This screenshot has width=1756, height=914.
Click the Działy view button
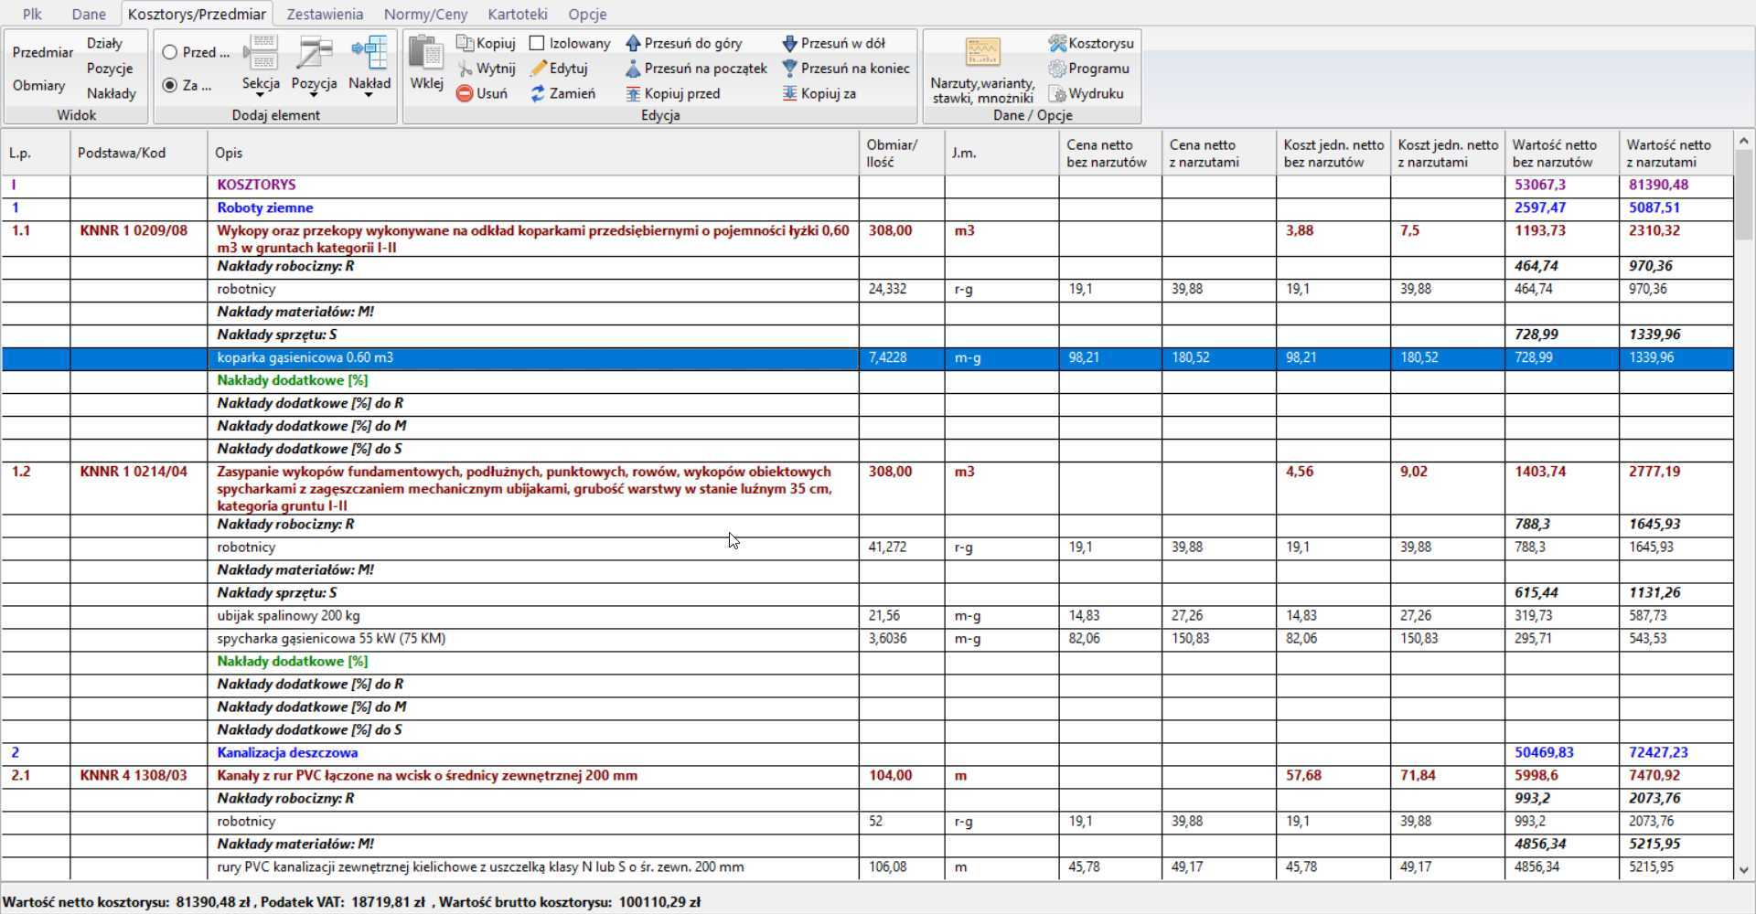(x=105, y=43)
